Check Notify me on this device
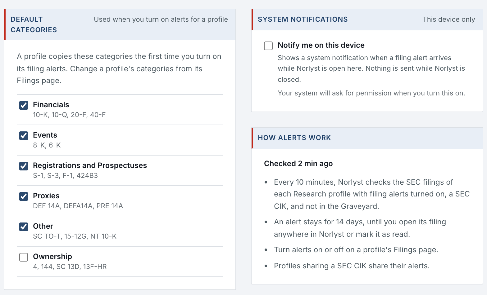 268,46
